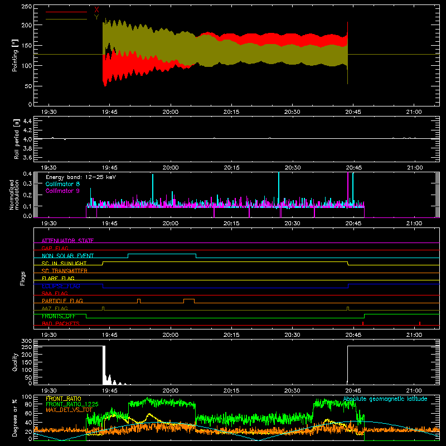Click the Pointing axis title
The width and height of the screenshot is (446, 446).
point(15,55)
